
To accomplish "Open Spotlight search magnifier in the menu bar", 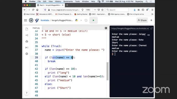I will tap(147, 1).
